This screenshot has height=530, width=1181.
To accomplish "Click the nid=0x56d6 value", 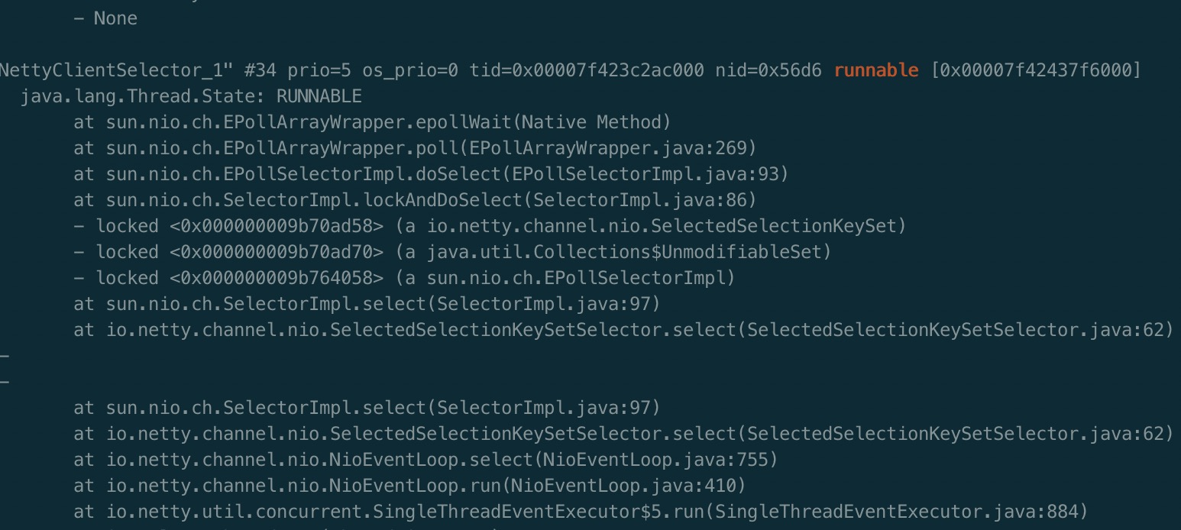I will click(x=769, y=70).
